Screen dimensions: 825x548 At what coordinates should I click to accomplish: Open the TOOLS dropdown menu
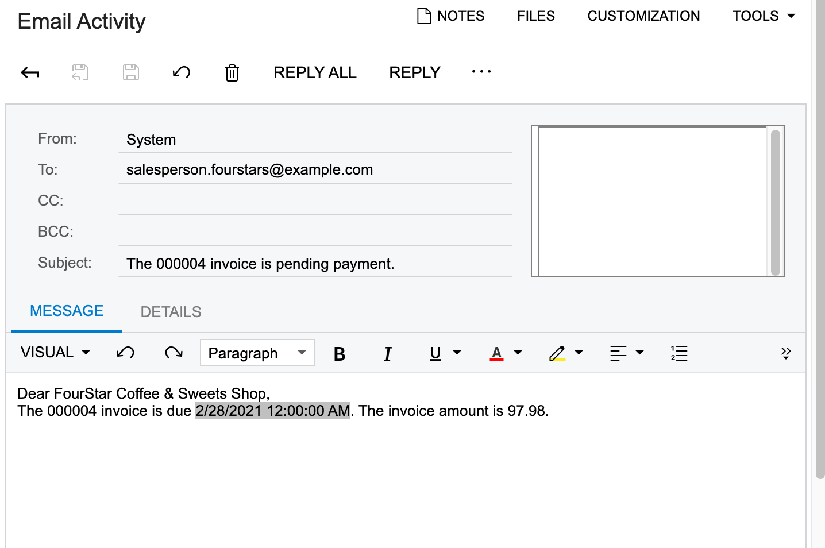tap(764, 16)
